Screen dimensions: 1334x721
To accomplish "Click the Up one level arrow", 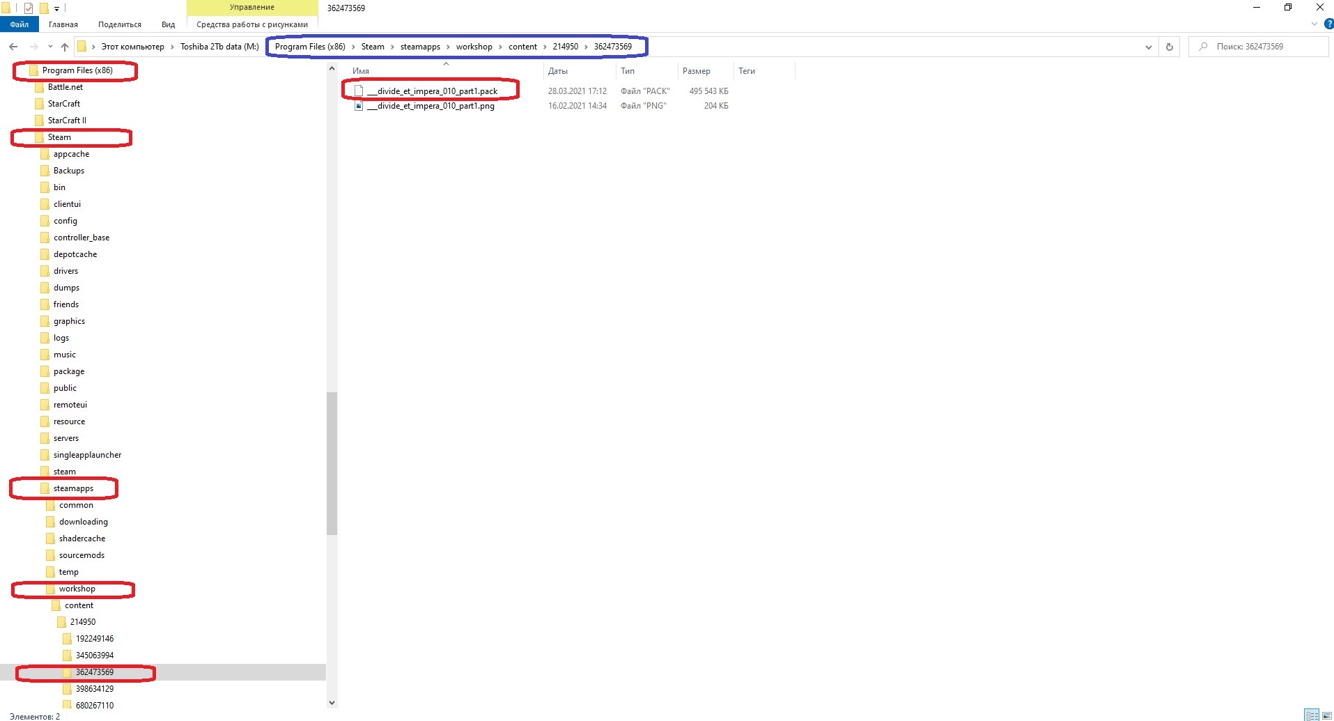I will [x=65, y=47].
